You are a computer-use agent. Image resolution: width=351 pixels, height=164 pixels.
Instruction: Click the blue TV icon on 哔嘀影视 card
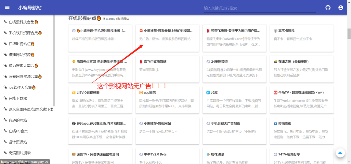[x=275, y=124]
